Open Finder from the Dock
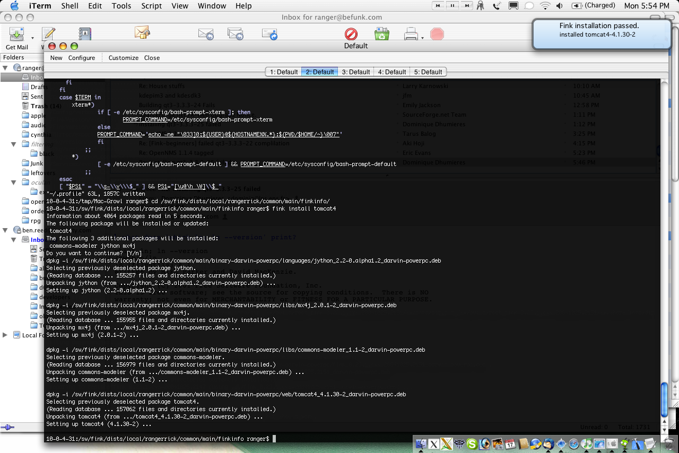 click(422, 445)
